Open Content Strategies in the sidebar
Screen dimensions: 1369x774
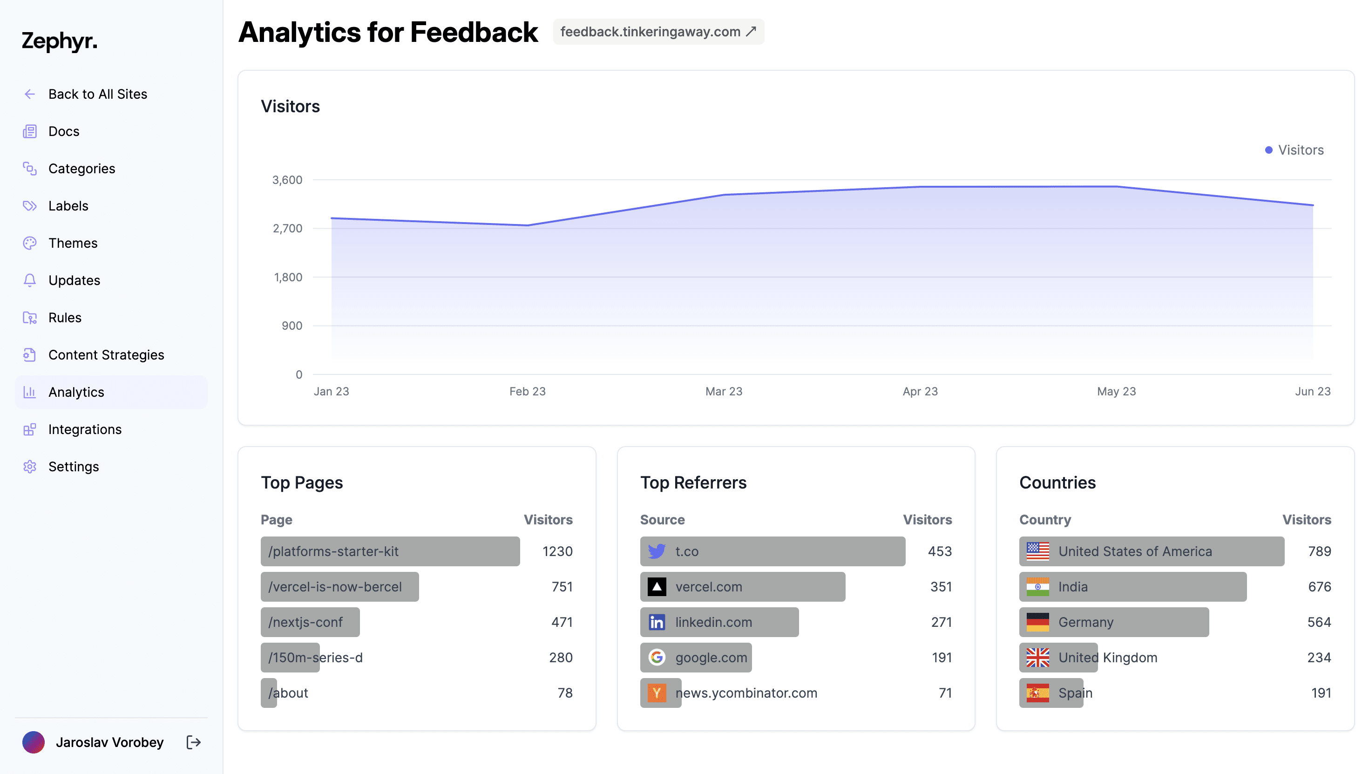(106, 354)
